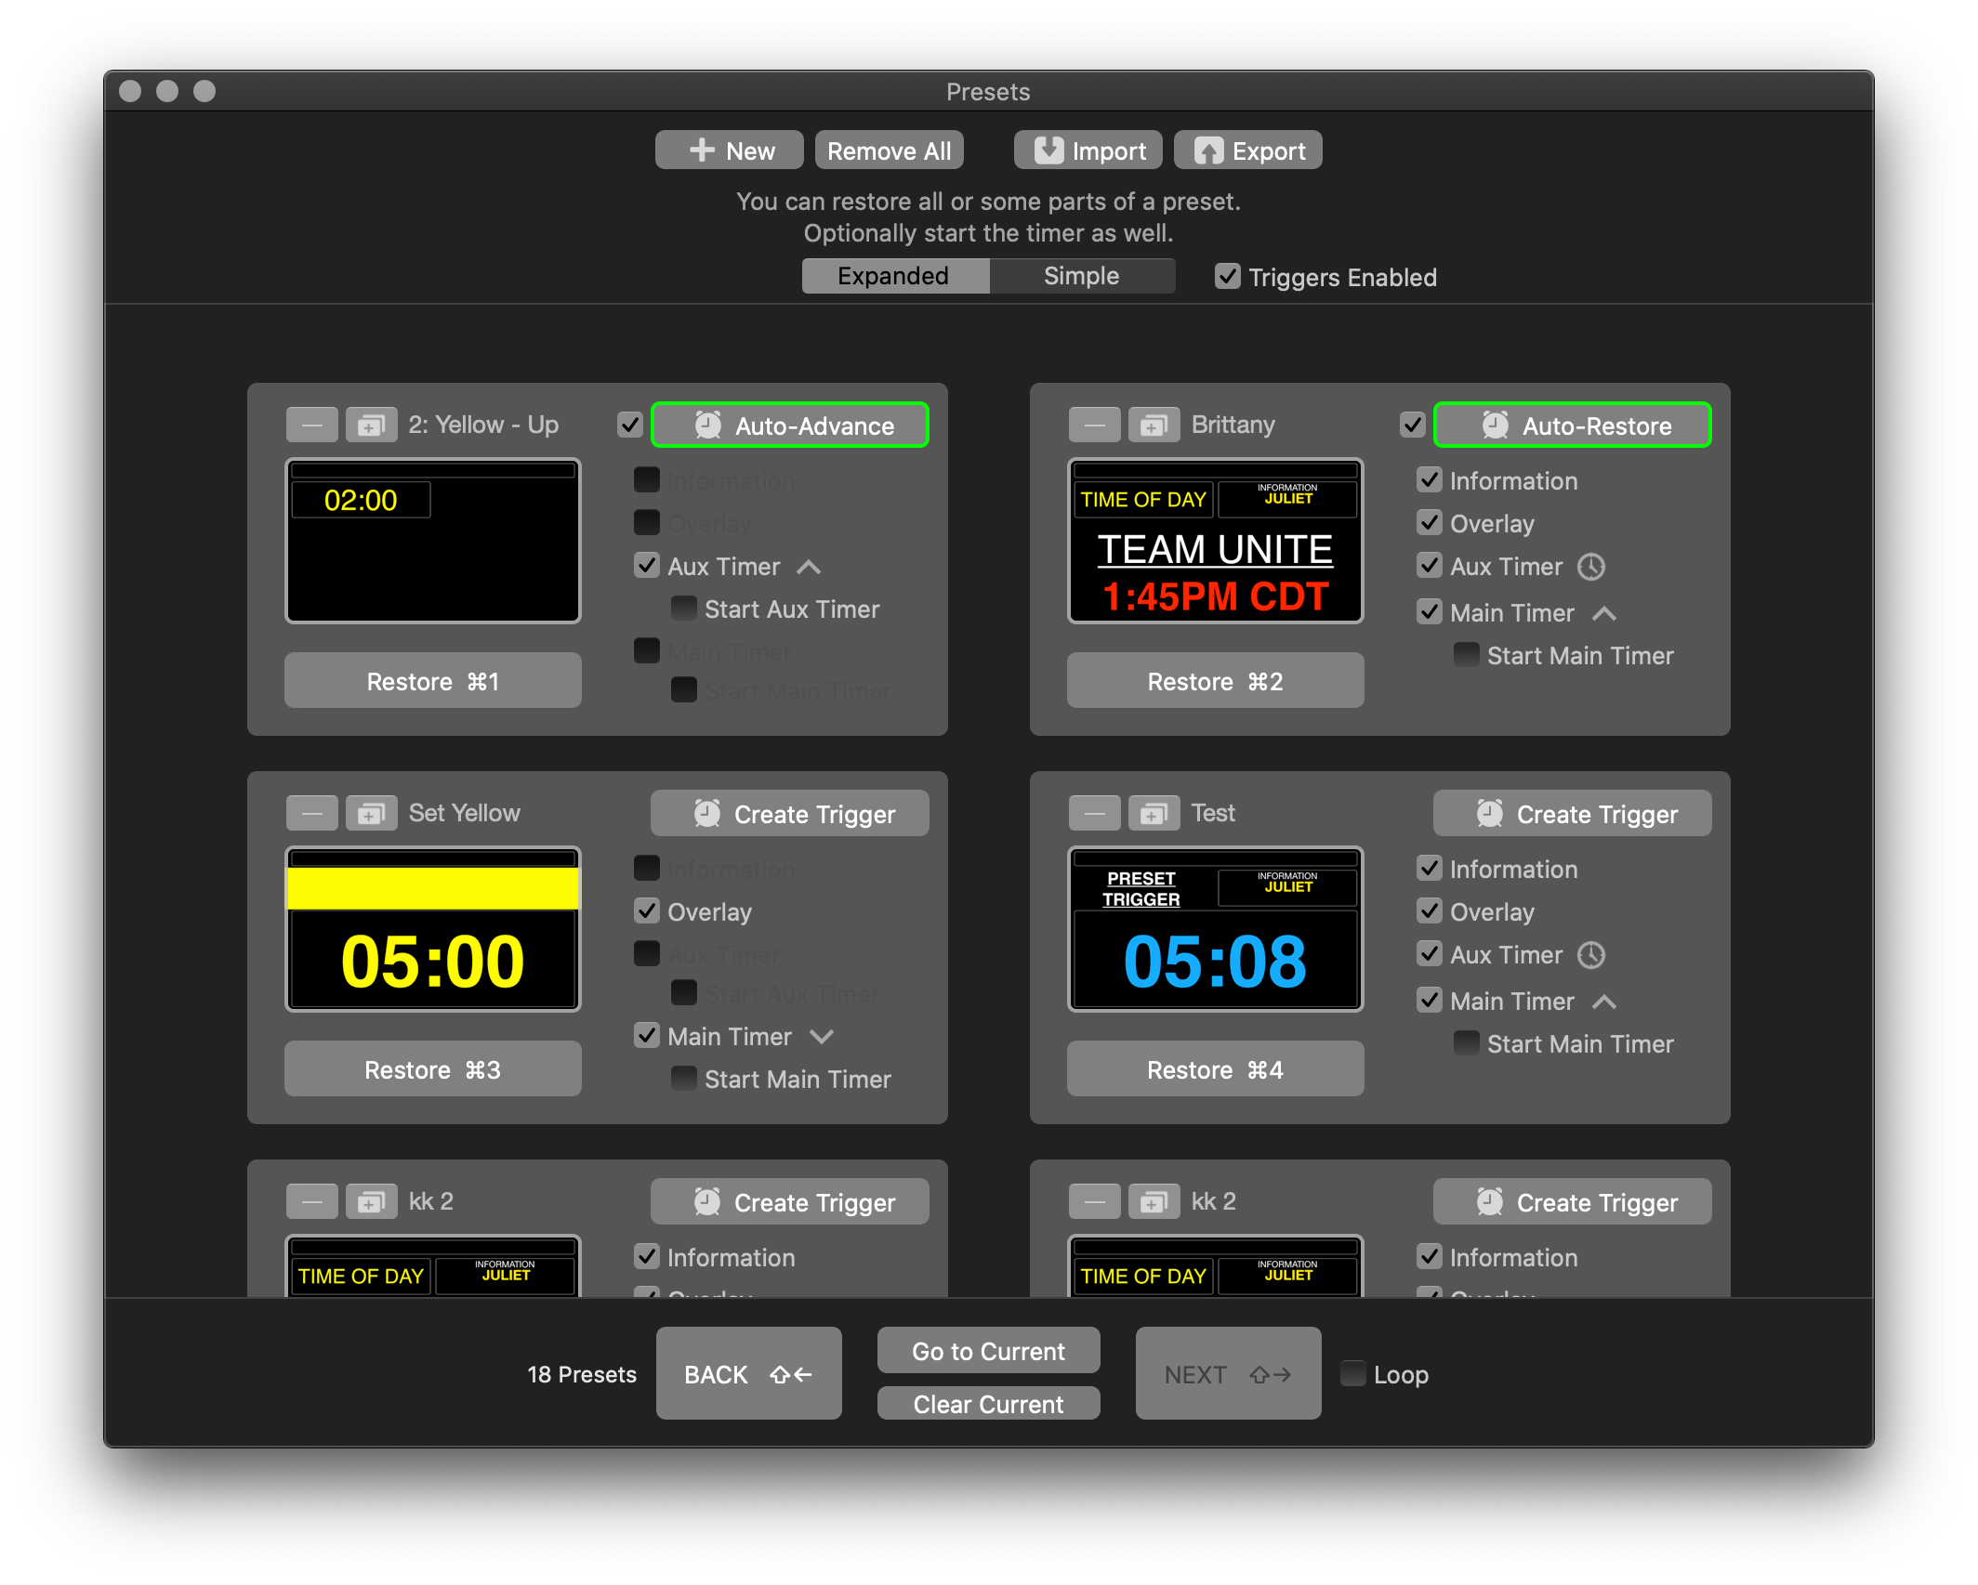Click the Brittany preset name
Viewport: 1978px width, 1585px height.
pyautogui.click(x=1233, y=425)
